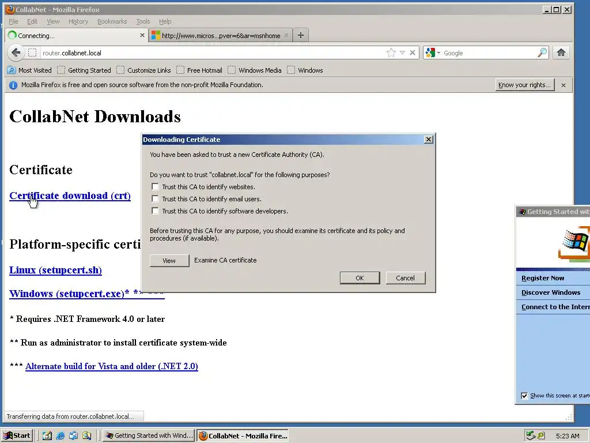
Task: Click the Firefox back arrow button
Action: click(x=16, y=52)
